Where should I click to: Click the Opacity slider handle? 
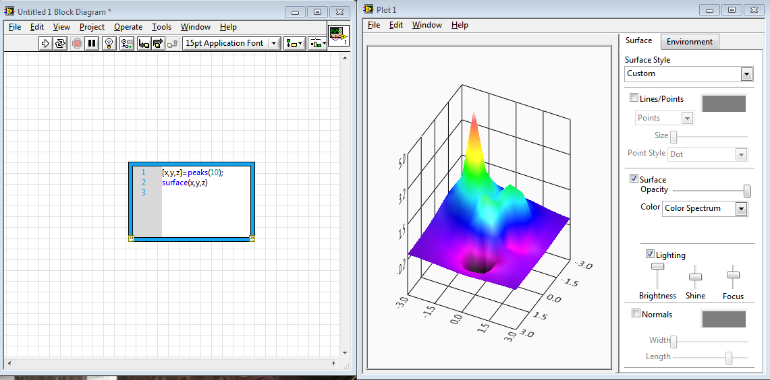747,191
